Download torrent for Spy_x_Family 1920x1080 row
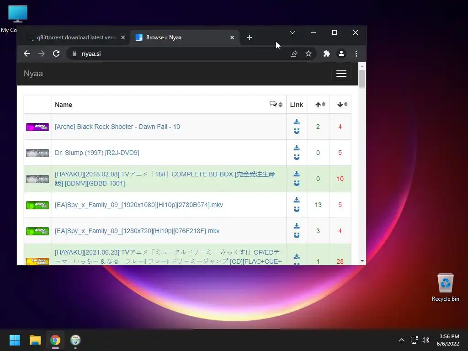Screen dimensions: 468x351 (x=296, y=200)
